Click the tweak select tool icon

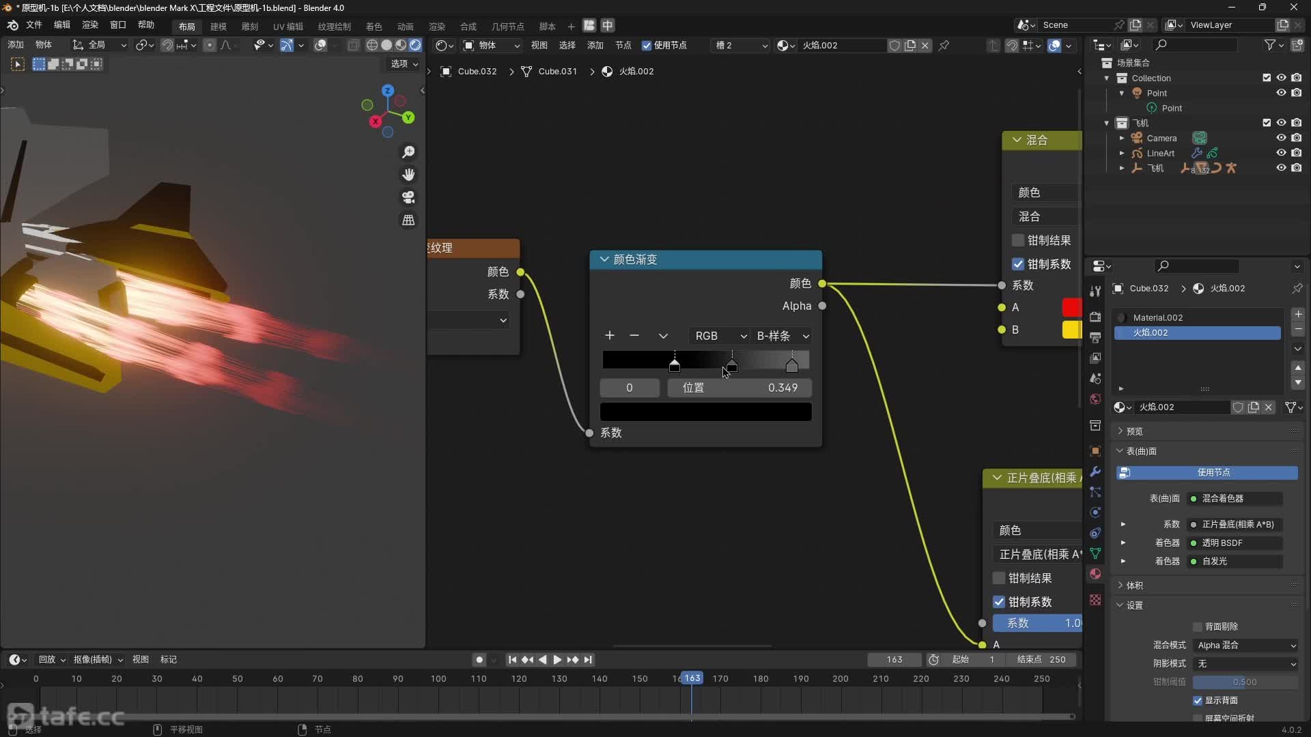click(18, 64)
